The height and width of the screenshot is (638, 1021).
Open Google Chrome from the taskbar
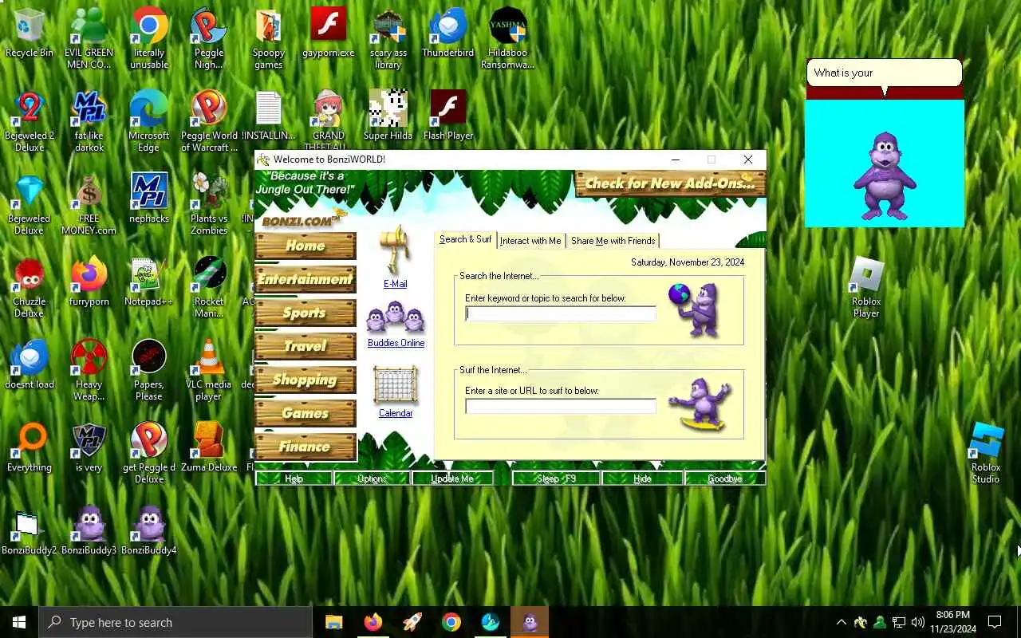(x=451, y=622)
